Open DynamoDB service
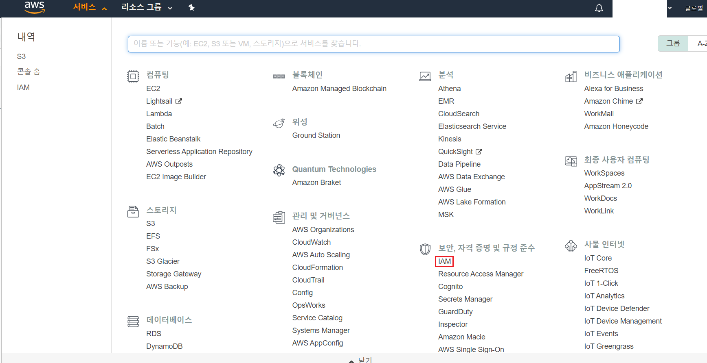This screenshot has height=363, width=707. (x=164, y=346)
